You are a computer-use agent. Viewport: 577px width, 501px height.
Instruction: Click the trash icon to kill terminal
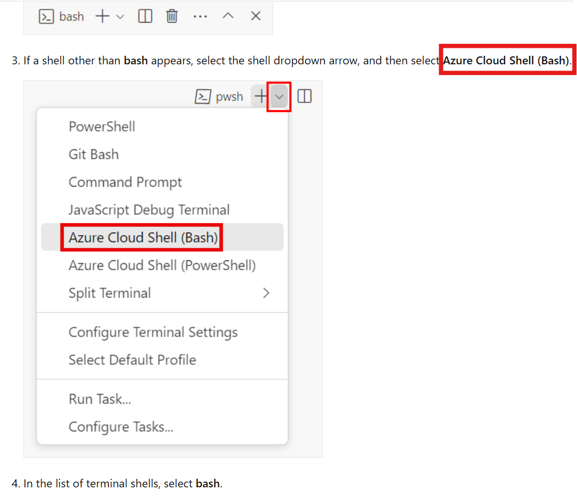pos(172,16)
